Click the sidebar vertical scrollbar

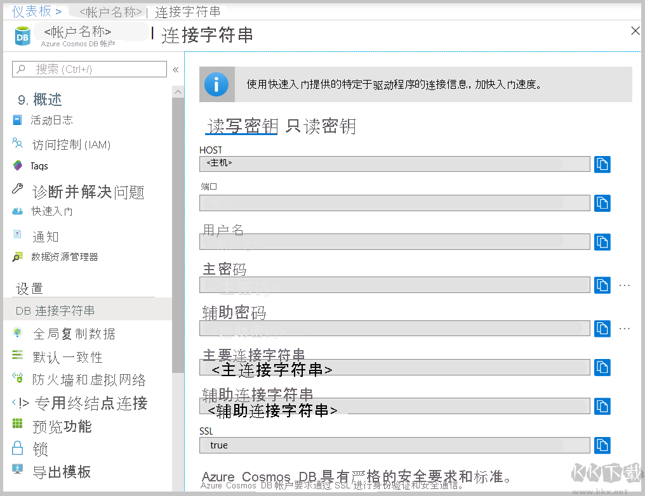point(178,235)
